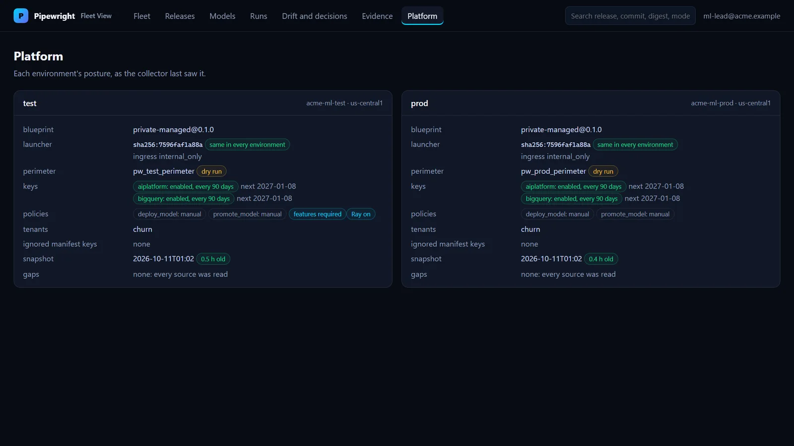Image resolution: width=794 pixels, height=446 pixels.
Task: Click the test card's same in every environment badge
Action: click(247, 145)
